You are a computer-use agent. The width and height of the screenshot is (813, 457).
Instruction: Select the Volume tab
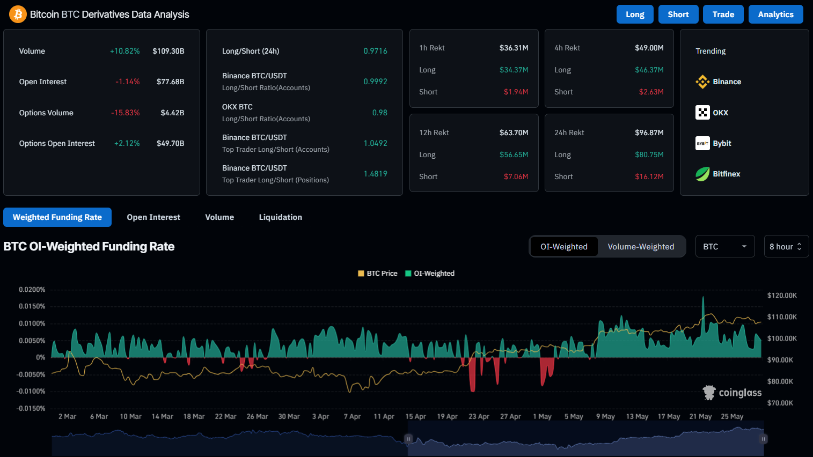(219, 217)
